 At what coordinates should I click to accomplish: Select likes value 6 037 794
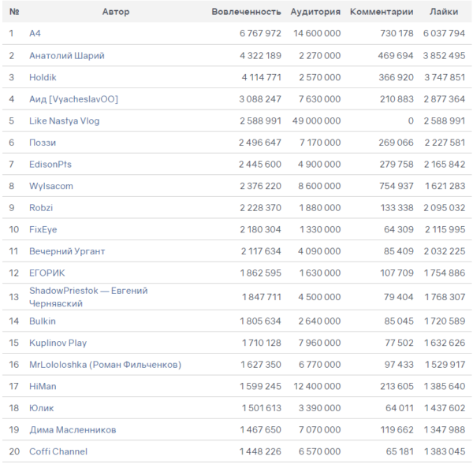(x=444, y=33)
